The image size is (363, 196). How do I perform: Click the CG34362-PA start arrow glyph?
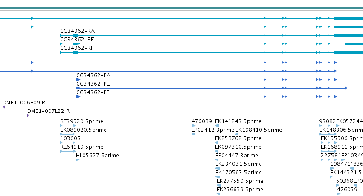click(78, 80)
